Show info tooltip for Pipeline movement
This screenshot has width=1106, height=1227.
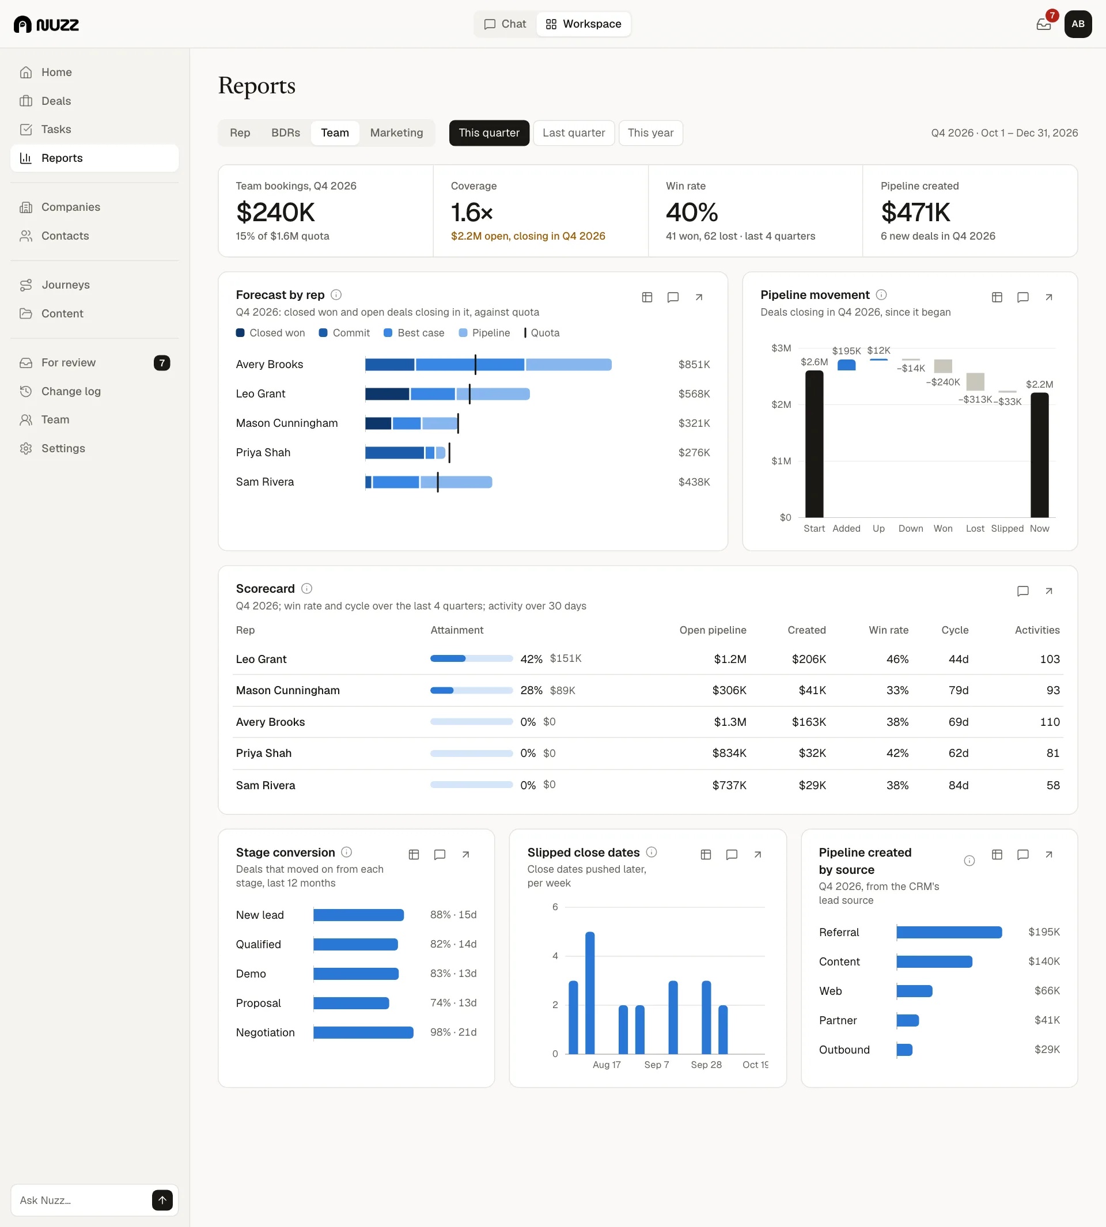click(881, 295)
